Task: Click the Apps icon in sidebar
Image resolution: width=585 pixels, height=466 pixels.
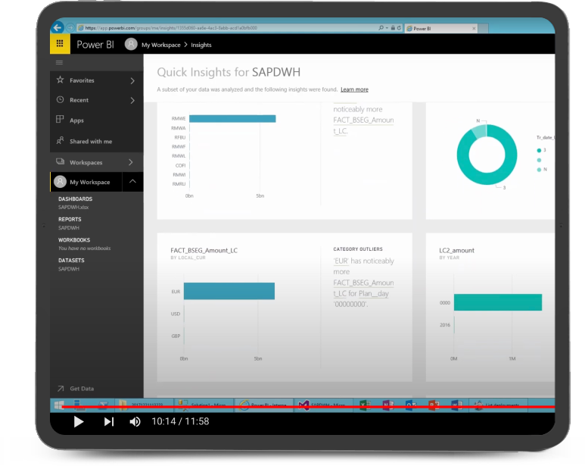Action: [x=60, y=120]
